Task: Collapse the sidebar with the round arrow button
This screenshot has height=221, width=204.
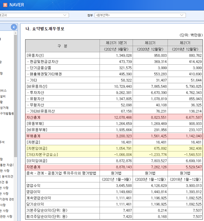Action: [14, 27]
